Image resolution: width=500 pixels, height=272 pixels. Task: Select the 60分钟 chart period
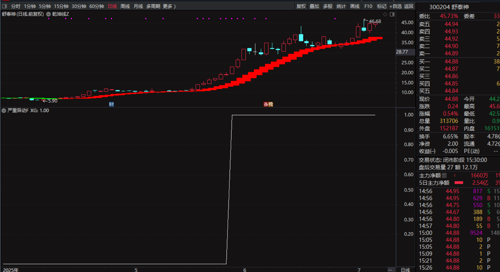point(96,6)
